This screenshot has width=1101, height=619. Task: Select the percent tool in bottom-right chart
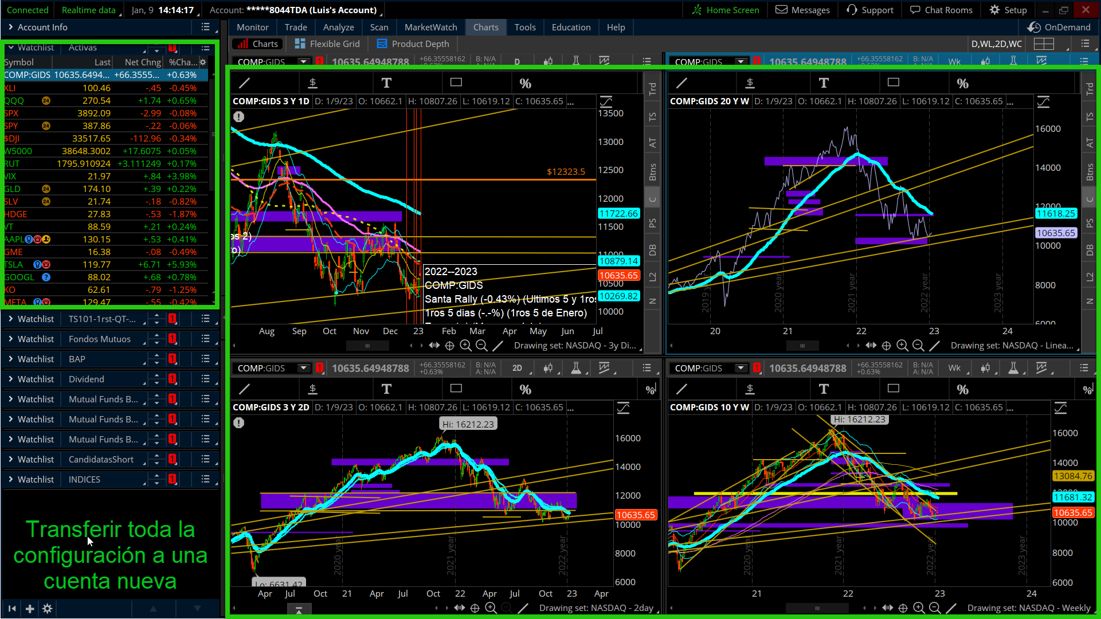coord(963,389)
